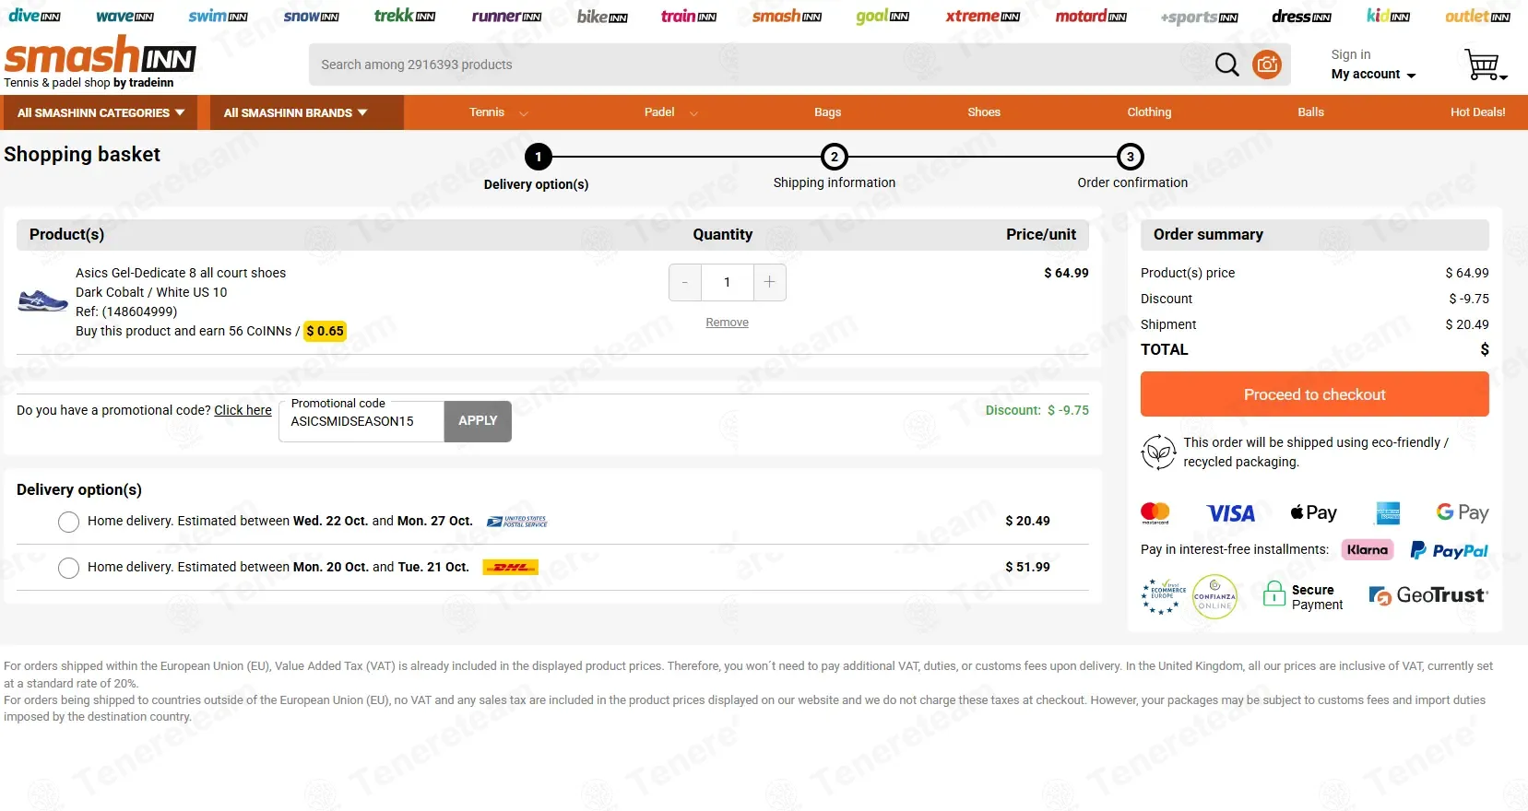
Task: Click the magnifying glass search icon
Action: (1226, 65)
